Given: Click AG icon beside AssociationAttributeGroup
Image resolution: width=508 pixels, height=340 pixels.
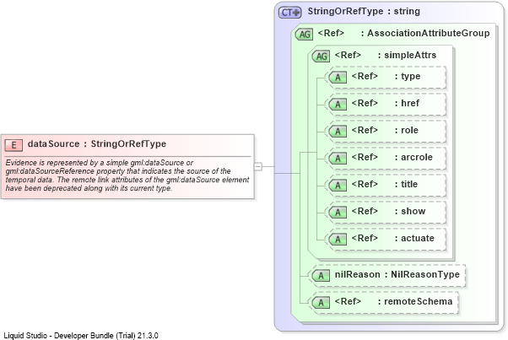Looking at the screenshot, I should point(304,34).
